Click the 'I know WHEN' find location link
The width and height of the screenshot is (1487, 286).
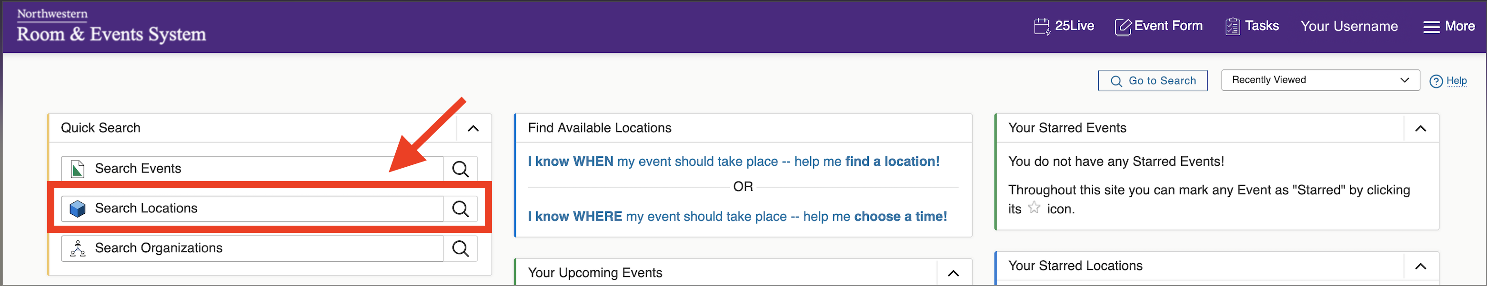733,162
